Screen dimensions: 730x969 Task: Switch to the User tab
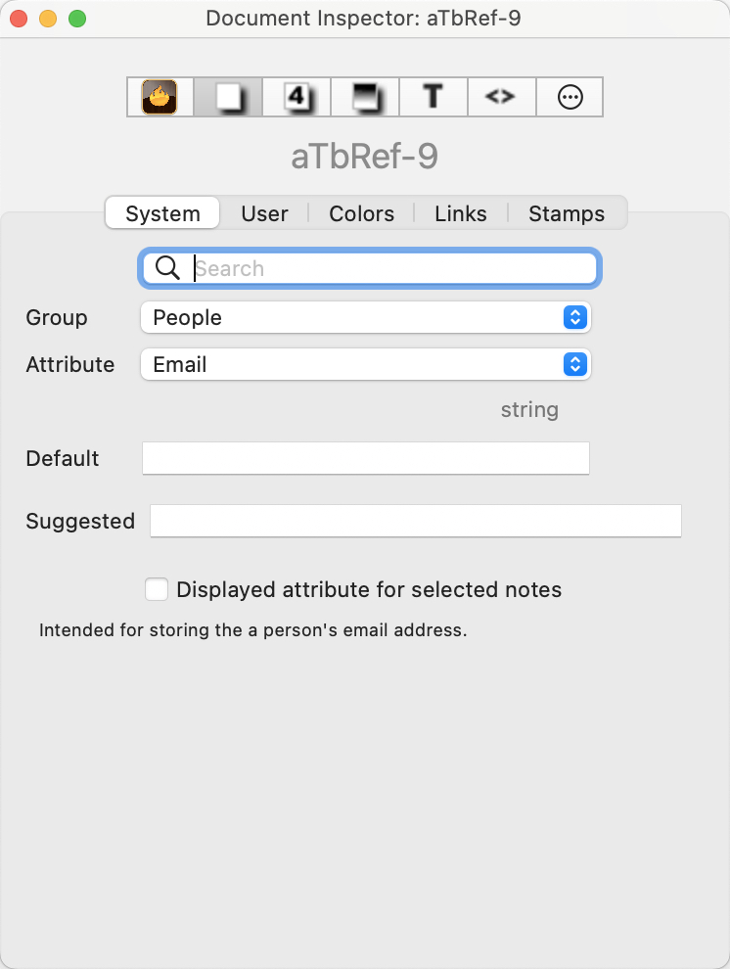[264, 213]
